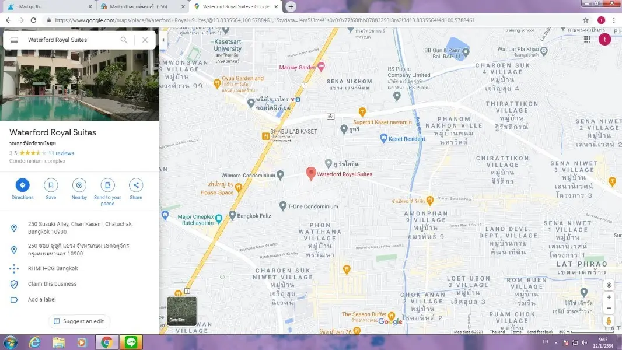Click the taskbar clock
This screenshot has width=622, height=350.
click(603, 343)
